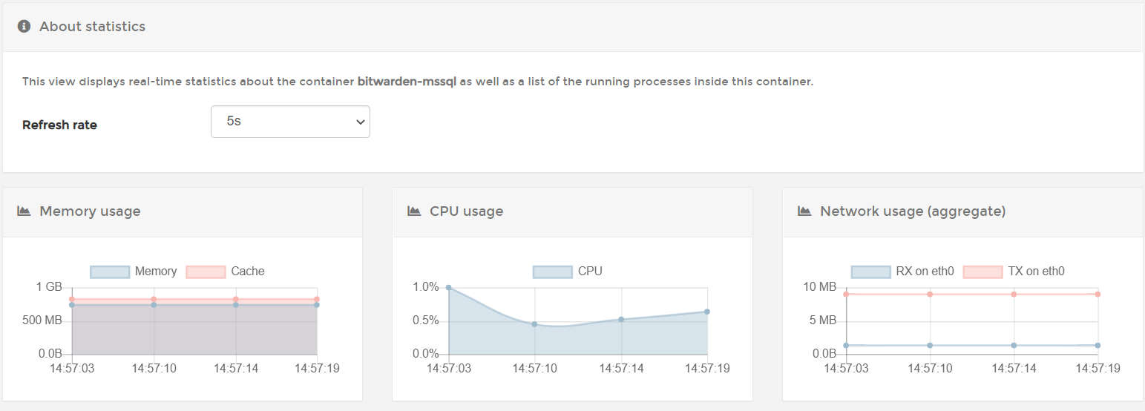Click the About statistics info icon
The image size is (1145, 411).
pos(24,27)
